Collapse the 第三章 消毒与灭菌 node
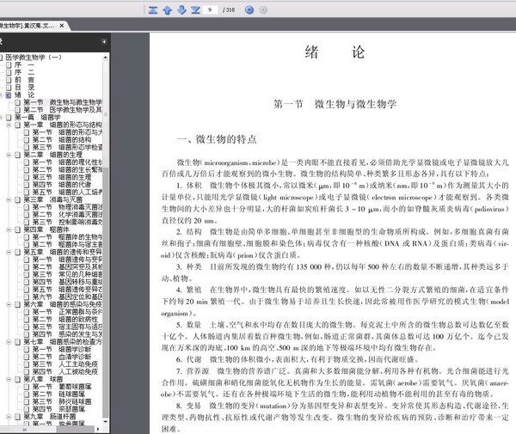The height and width of the screenshot is (434, 516). point(9,200)
